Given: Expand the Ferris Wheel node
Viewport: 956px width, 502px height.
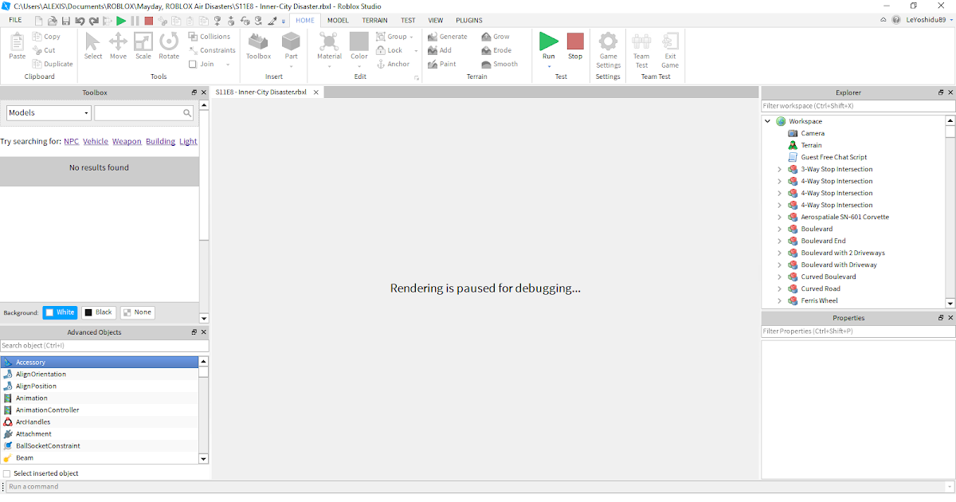Looking at the screenshot, I should tap(779, 300).
